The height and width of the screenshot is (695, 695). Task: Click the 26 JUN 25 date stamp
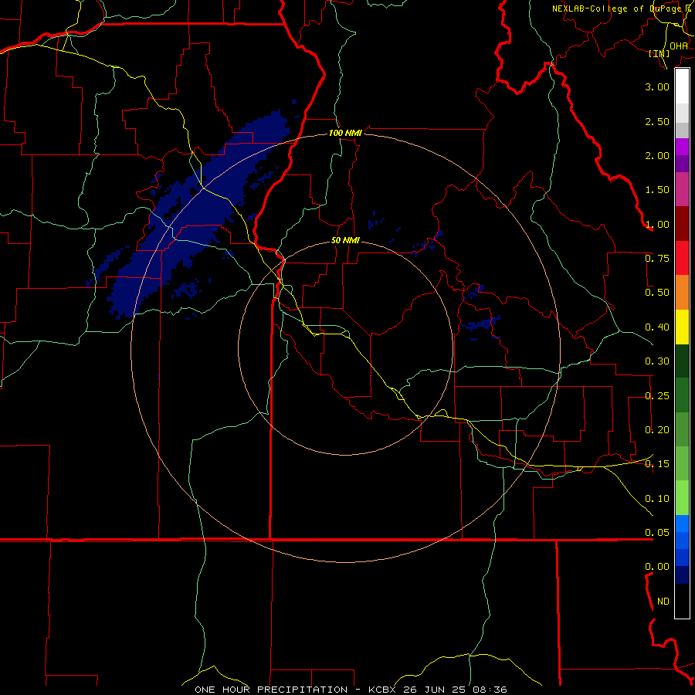tap(434, 690)
